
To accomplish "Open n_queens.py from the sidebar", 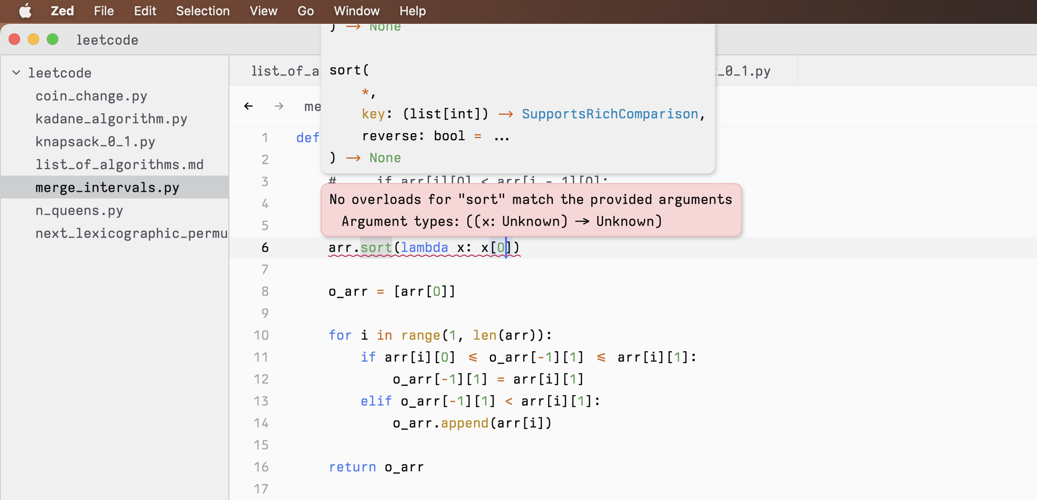I will 79,210.
